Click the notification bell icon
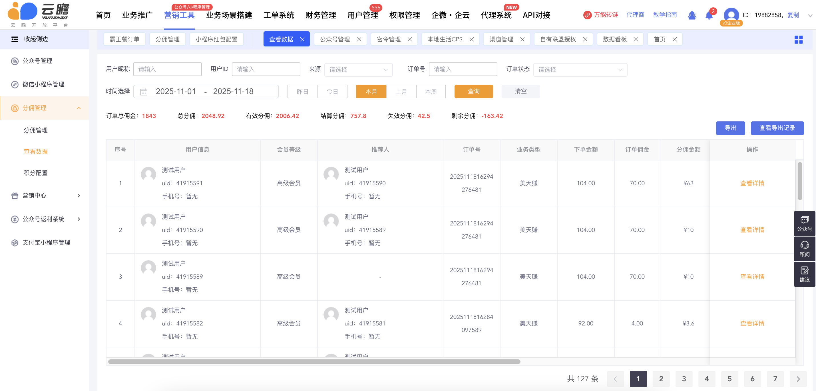Viewport: 816px width, 391px height. click(709, 15)
